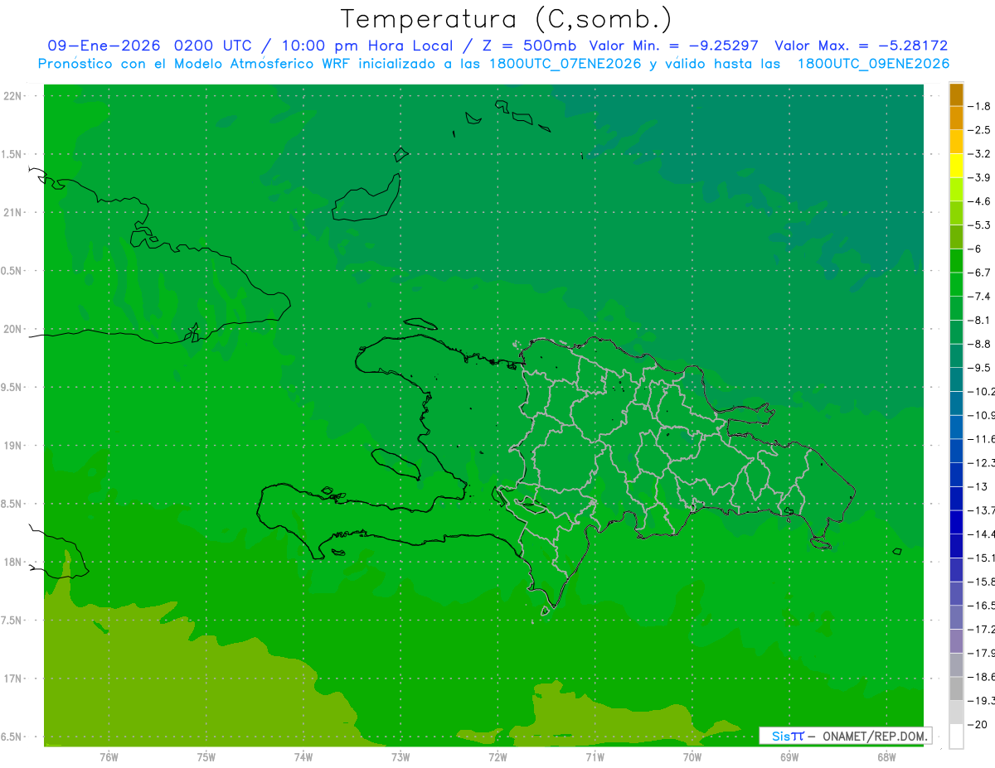This screenshot has width=995, height=768.
Task: Click the 'Temperatura (C,somb.)' chart title
Action: pos(507,19)
